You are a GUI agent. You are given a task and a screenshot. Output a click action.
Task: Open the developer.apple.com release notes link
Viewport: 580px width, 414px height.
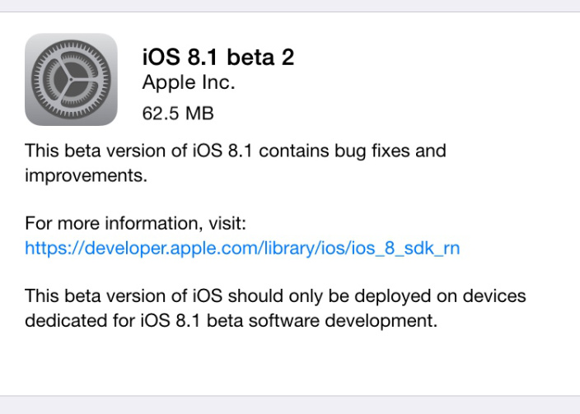pos(242,248)
